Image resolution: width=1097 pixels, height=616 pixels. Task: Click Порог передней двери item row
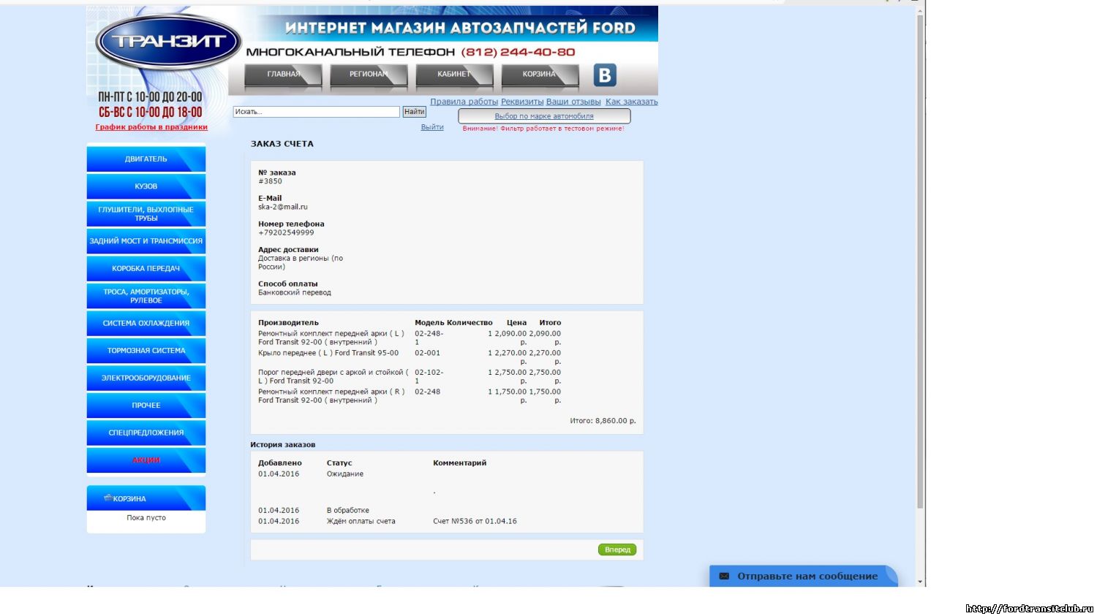tap(410, 376)
